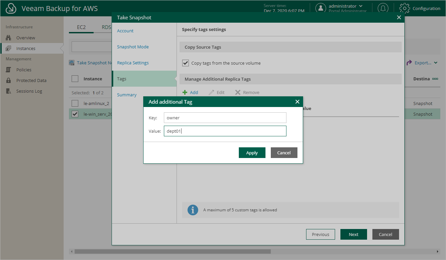Click Cancel in the Add additional Tag dialog
Image resolution: width=446 pixels, height=260 pixels.
click(x=284, y=153)
